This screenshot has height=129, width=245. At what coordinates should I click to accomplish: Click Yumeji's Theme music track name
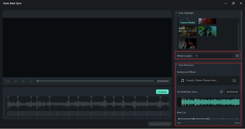click(x=202, y=80)
